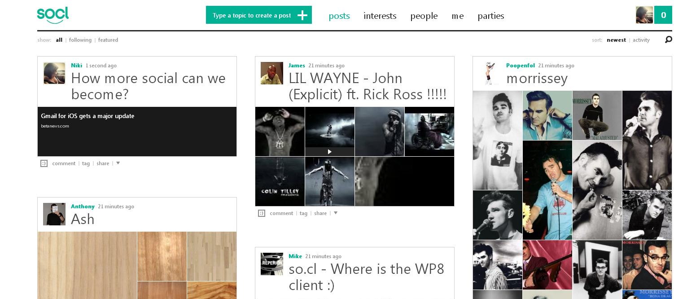Show all posts filter
Viewport: 674px width, 299px height.
point(59,40)
